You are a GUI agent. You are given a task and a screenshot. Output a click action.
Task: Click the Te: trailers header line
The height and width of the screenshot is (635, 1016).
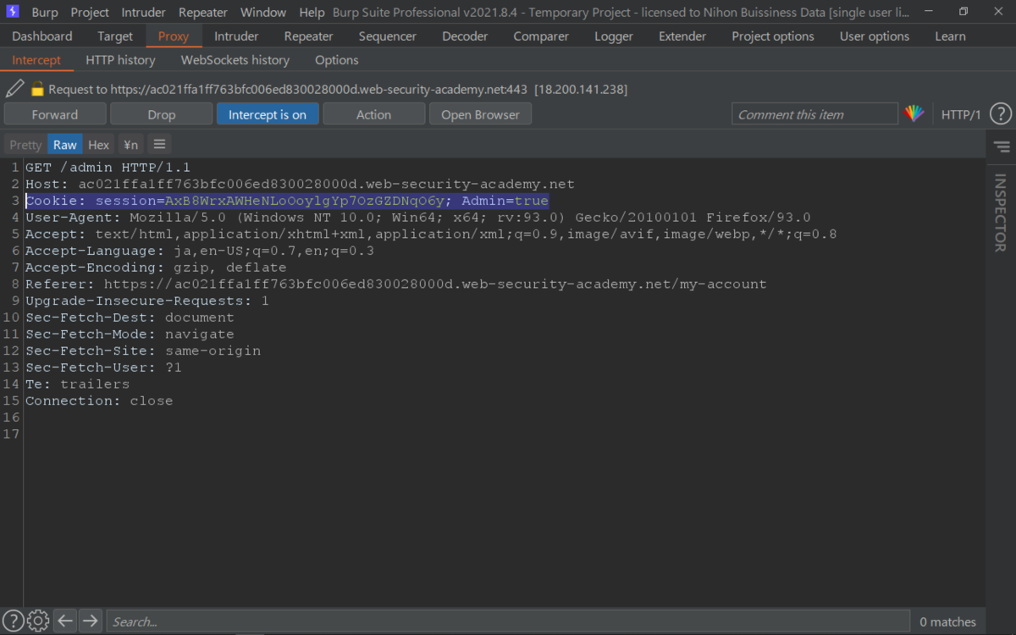click(78, 384)
